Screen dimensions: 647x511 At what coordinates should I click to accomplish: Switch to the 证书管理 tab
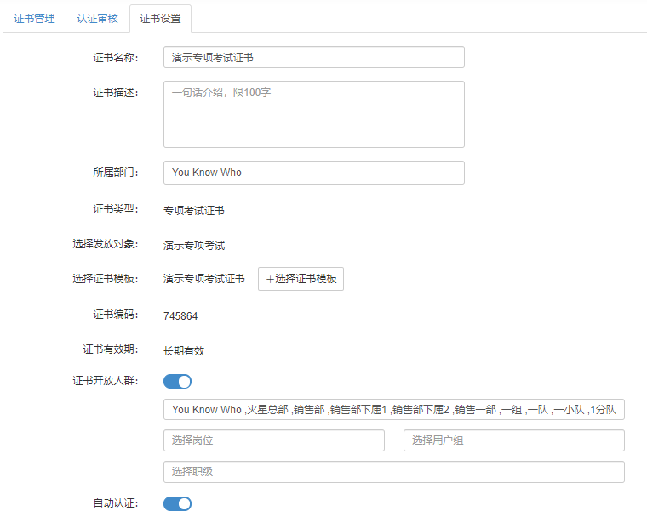34,19
